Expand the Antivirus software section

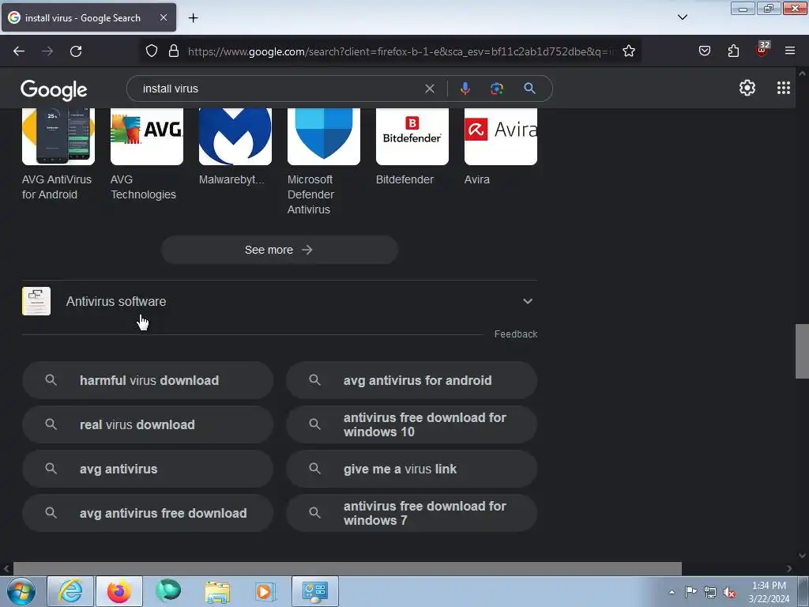[x=279, y=301]
